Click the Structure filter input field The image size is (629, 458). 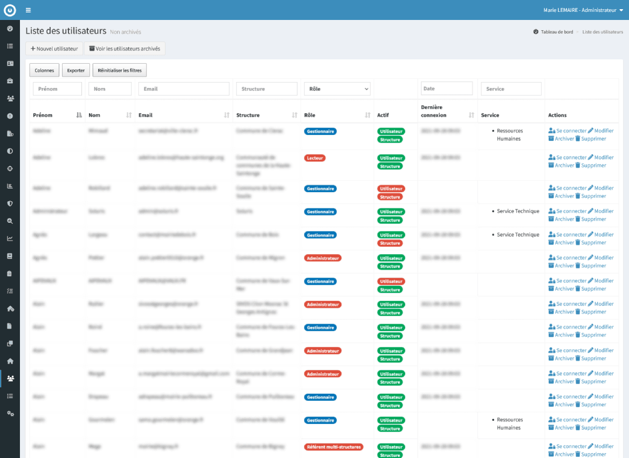[x=267, y=89]
